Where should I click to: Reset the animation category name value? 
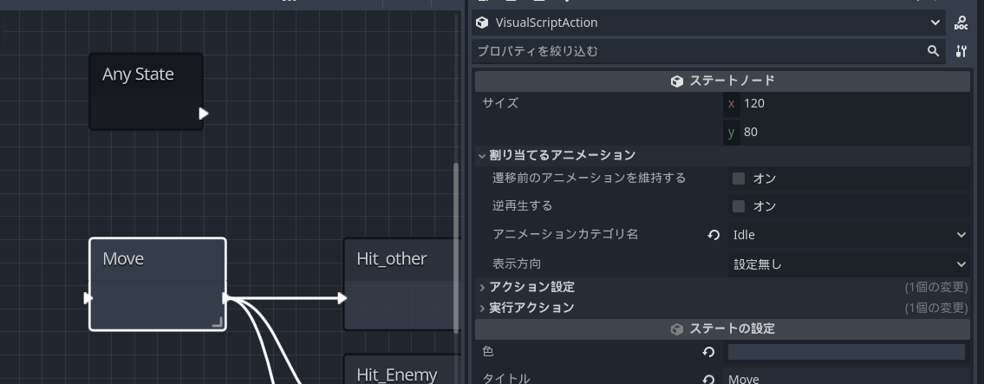714,235
